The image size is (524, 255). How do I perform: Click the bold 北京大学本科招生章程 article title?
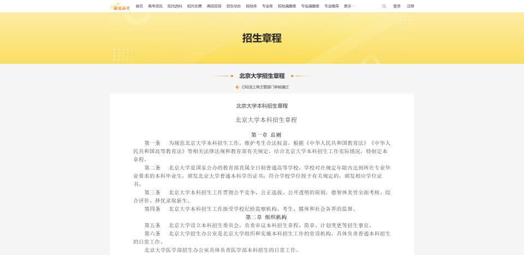[x=262, y=106]
